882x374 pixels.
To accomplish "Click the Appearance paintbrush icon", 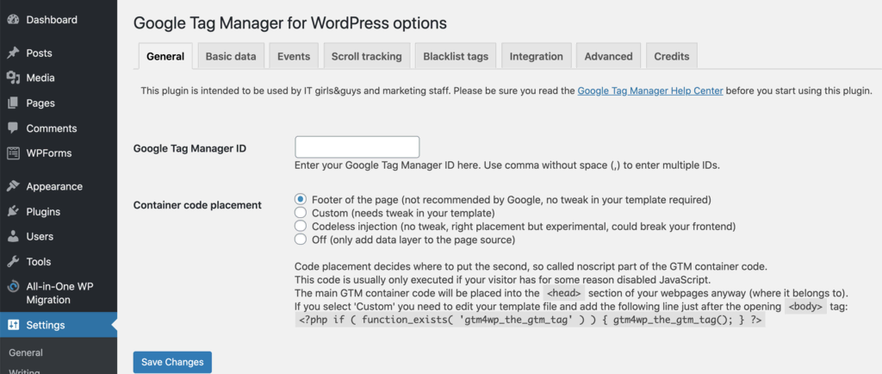I will [x=13, y=186].
